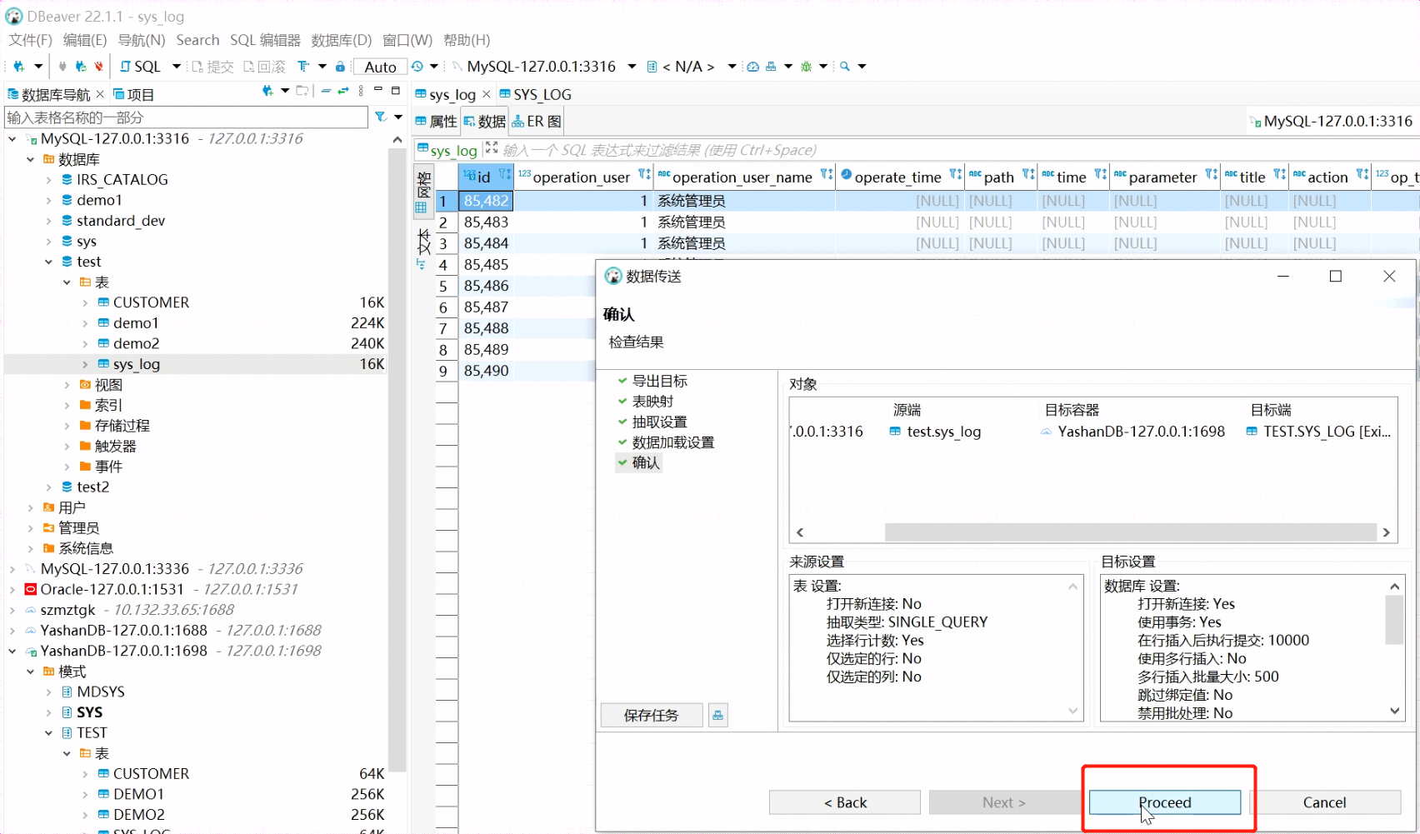Click the transaction mode icon beside rollback
This screenshot has width=1420, height=834.
pyautogui.click(x=303, y=67)
